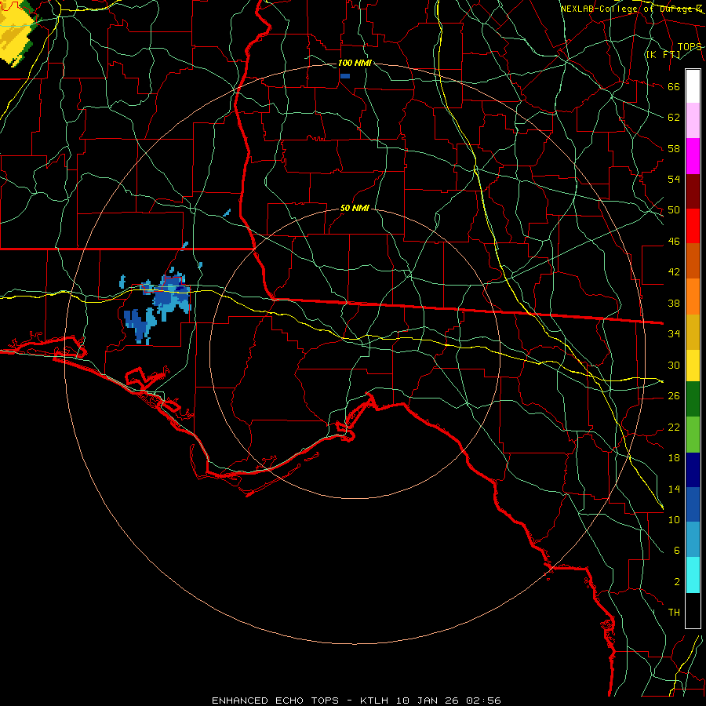
Task: Click the legend value 30
Action: 674,365
